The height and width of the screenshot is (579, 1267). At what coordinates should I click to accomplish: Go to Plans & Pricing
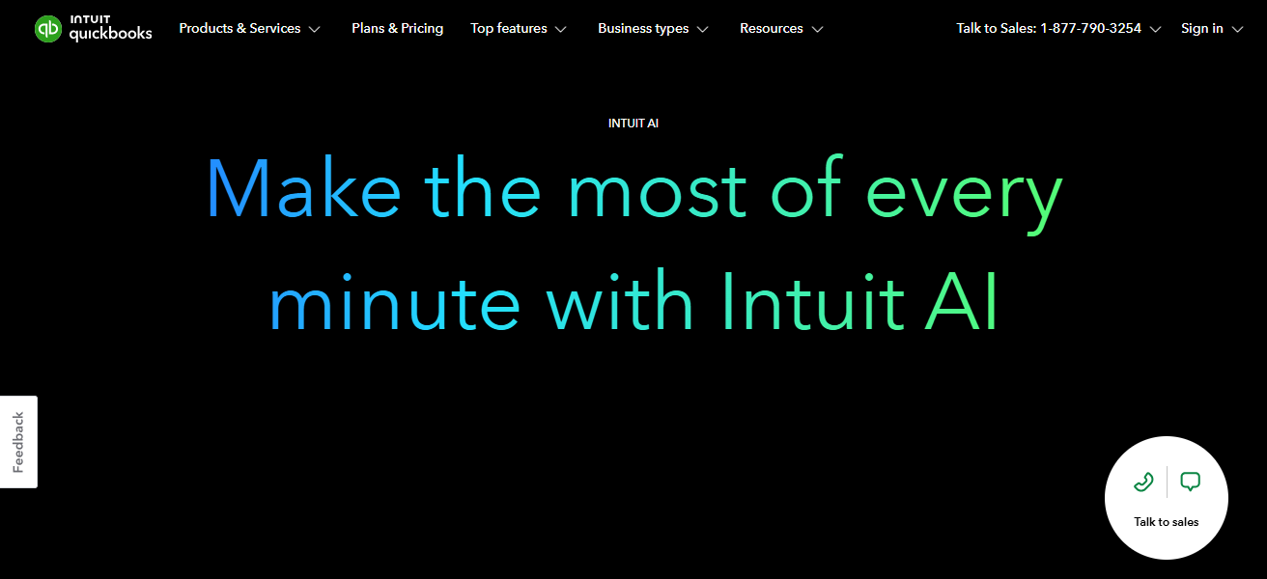point(397,29)
